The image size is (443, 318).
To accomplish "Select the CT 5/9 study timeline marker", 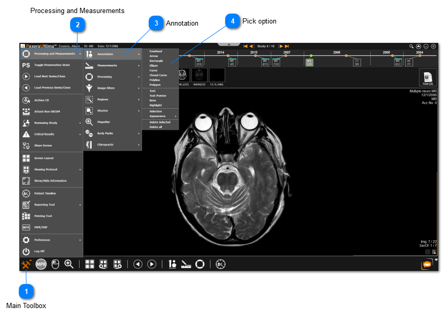I will pyautogui.click(x=357, y=62).
